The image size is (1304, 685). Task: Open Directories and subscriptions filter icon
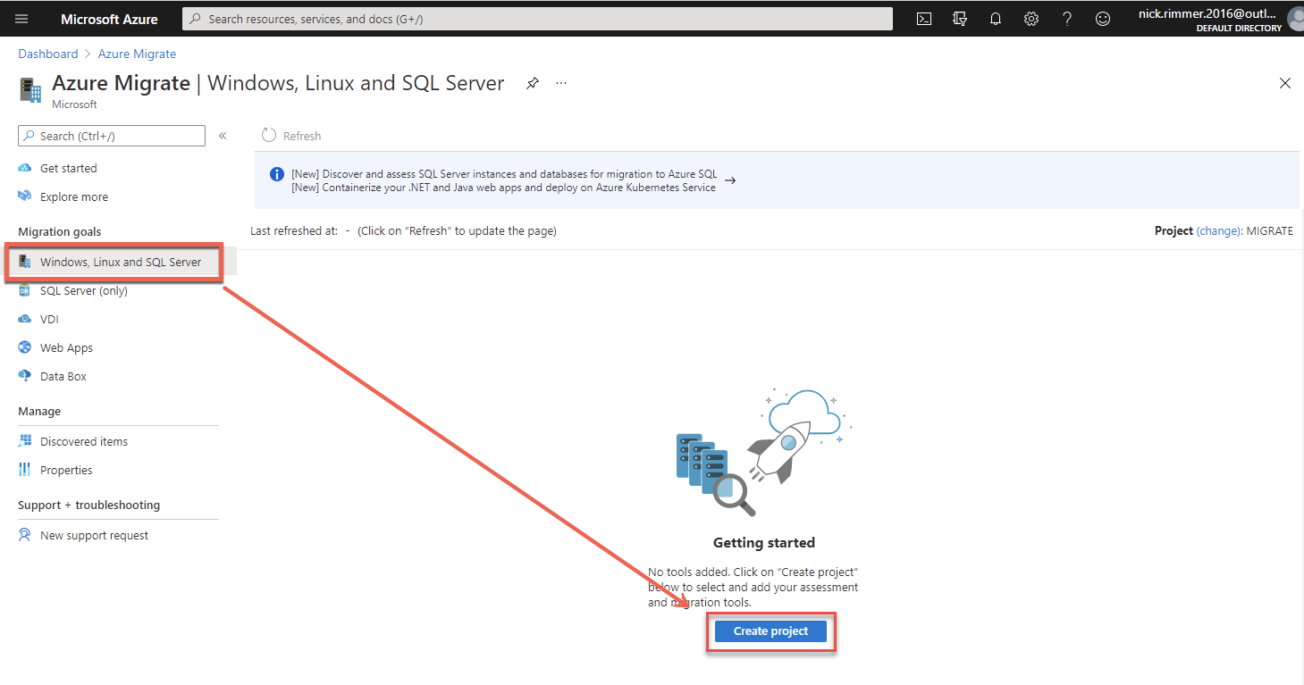[960, 19]
